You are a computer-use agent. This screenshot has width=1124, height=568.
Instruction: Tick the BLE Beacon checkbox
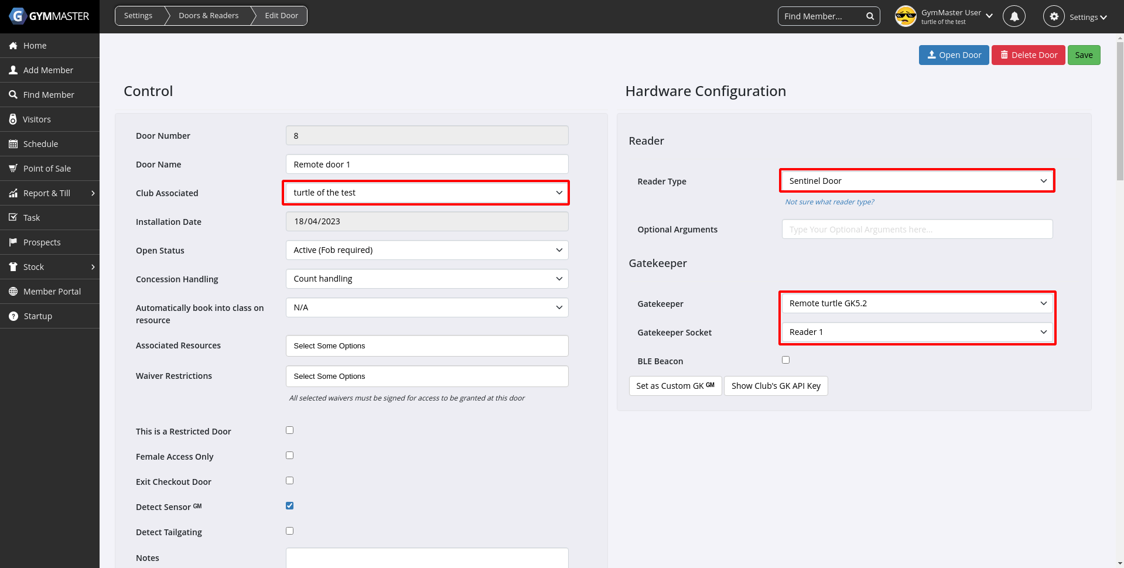pos(785,360)
